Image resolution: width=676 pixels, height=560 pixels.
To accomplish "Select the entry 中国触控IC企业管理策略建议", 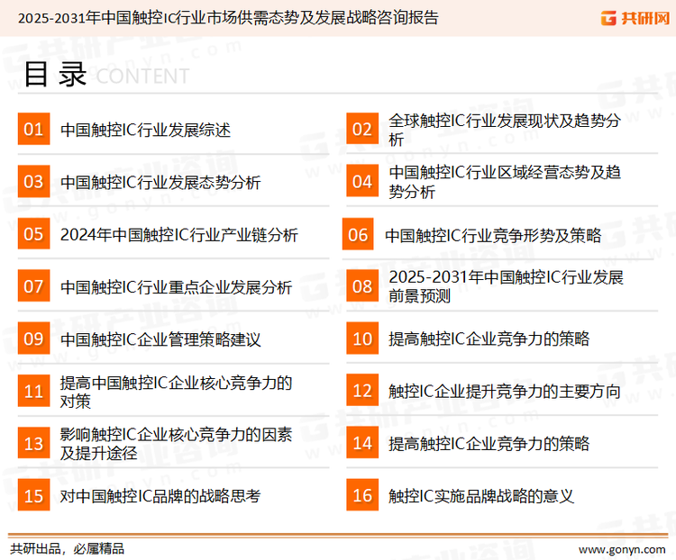I will coord(160,339).
